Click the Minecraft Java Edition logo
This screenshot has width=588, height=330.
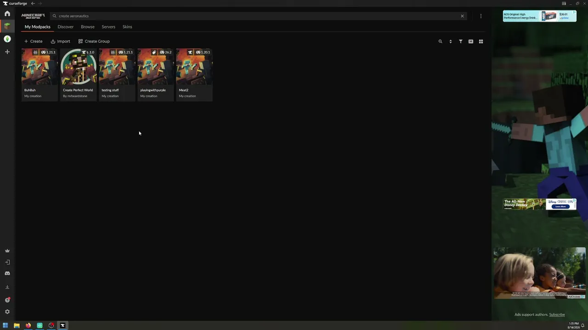33,16
